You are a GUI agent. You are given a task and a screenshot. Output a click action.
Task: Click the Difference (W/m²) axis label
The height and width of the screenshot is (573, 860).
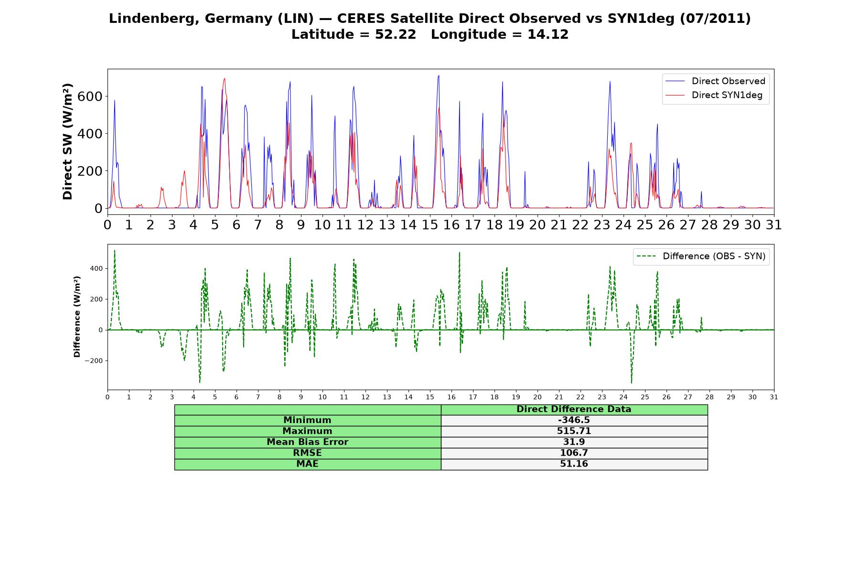[77, 317]
